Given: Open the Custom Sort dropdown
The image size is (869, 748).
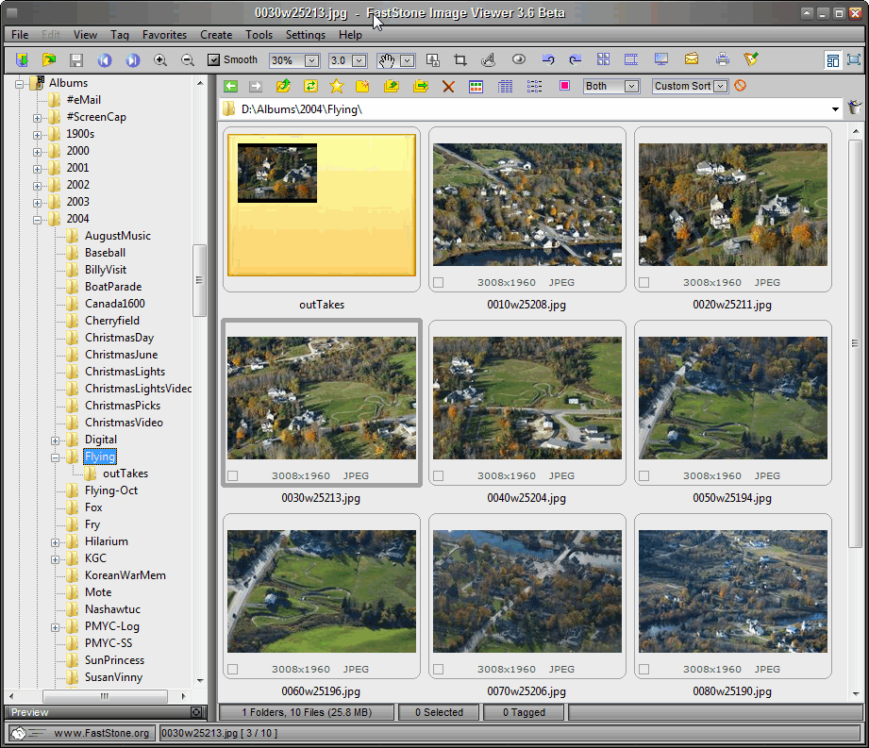Looking at the screenshot, I should click(x=721, y=87).
